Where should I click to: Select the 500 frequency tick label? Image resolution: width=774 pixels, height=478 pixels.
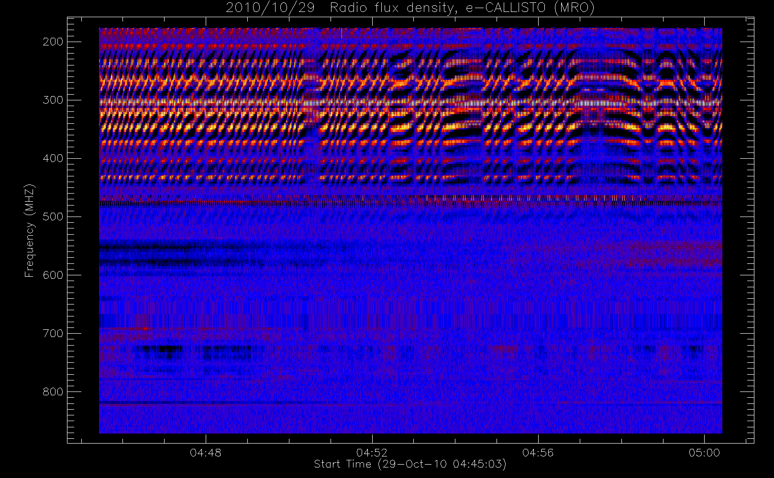(x=53, y=217)
